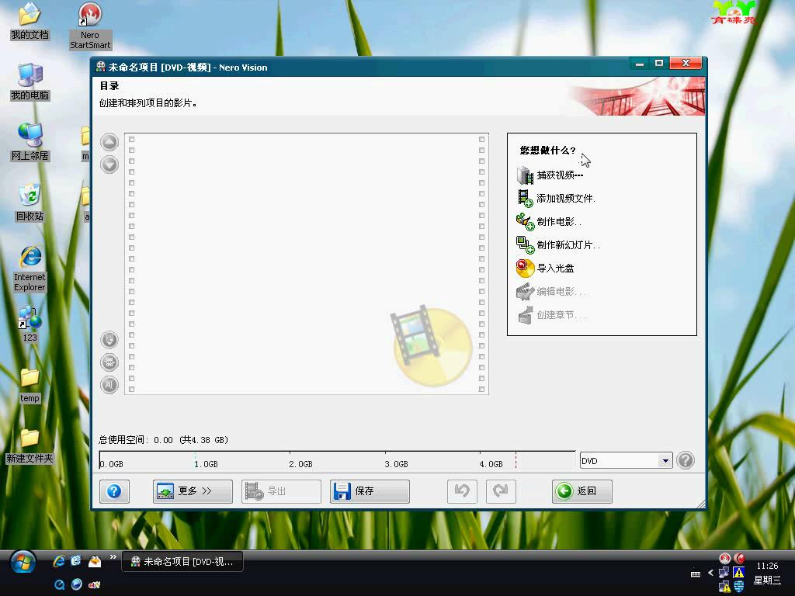Screen dimensions: 795x596
Task: Click the grayed 编辑电影 (edit movie) option
Action: [x=550, y=292]
